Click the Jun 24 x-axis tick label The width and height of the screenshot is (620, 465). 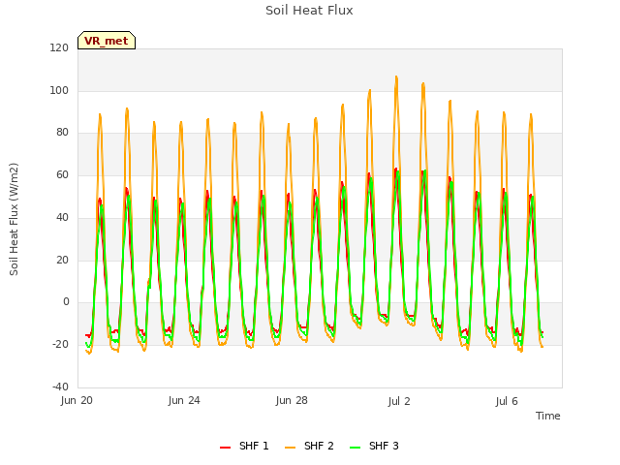184,400
